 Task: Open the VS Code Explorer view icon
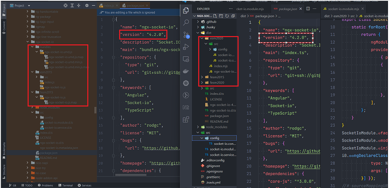(186, 10)
